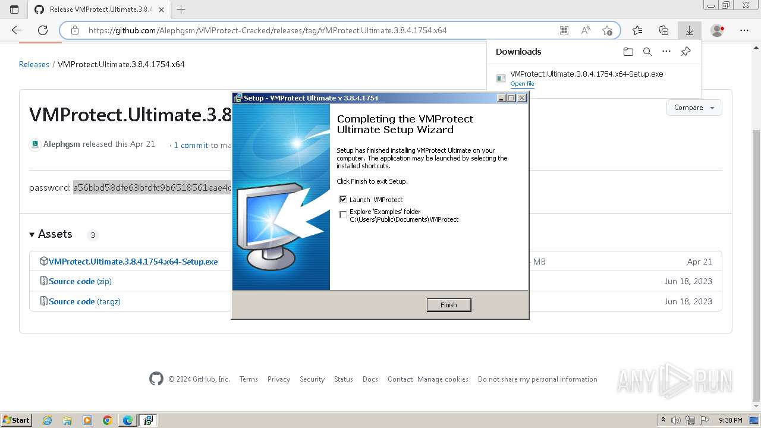Screen dimensions: 761x428
Task: Uncheck Launch VMProtect checkbox
Action: (x=343, y=199)
